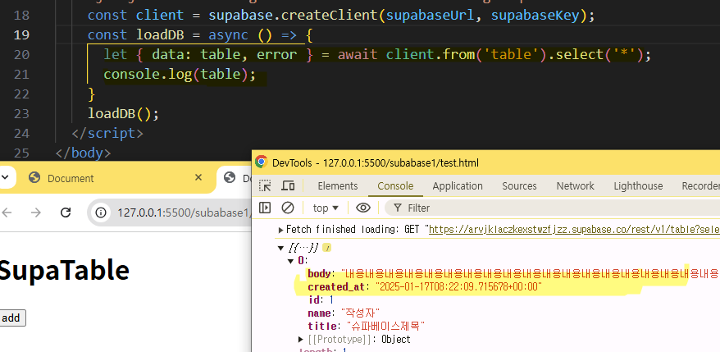Open the 'top' JavaScript context dropdown
The image size is (720, 352).
pos(326,208)
